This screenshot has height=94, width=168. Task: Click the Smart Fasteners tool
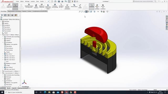pos(36,6)
